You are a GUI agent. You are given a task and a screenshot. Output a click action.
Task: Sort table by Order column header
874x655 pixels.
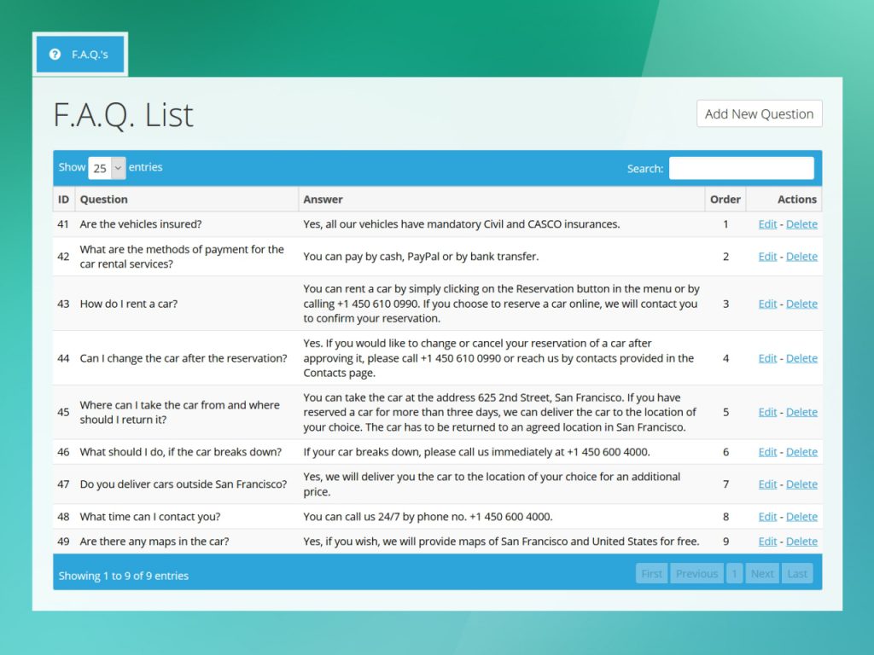tap(725, 200)
